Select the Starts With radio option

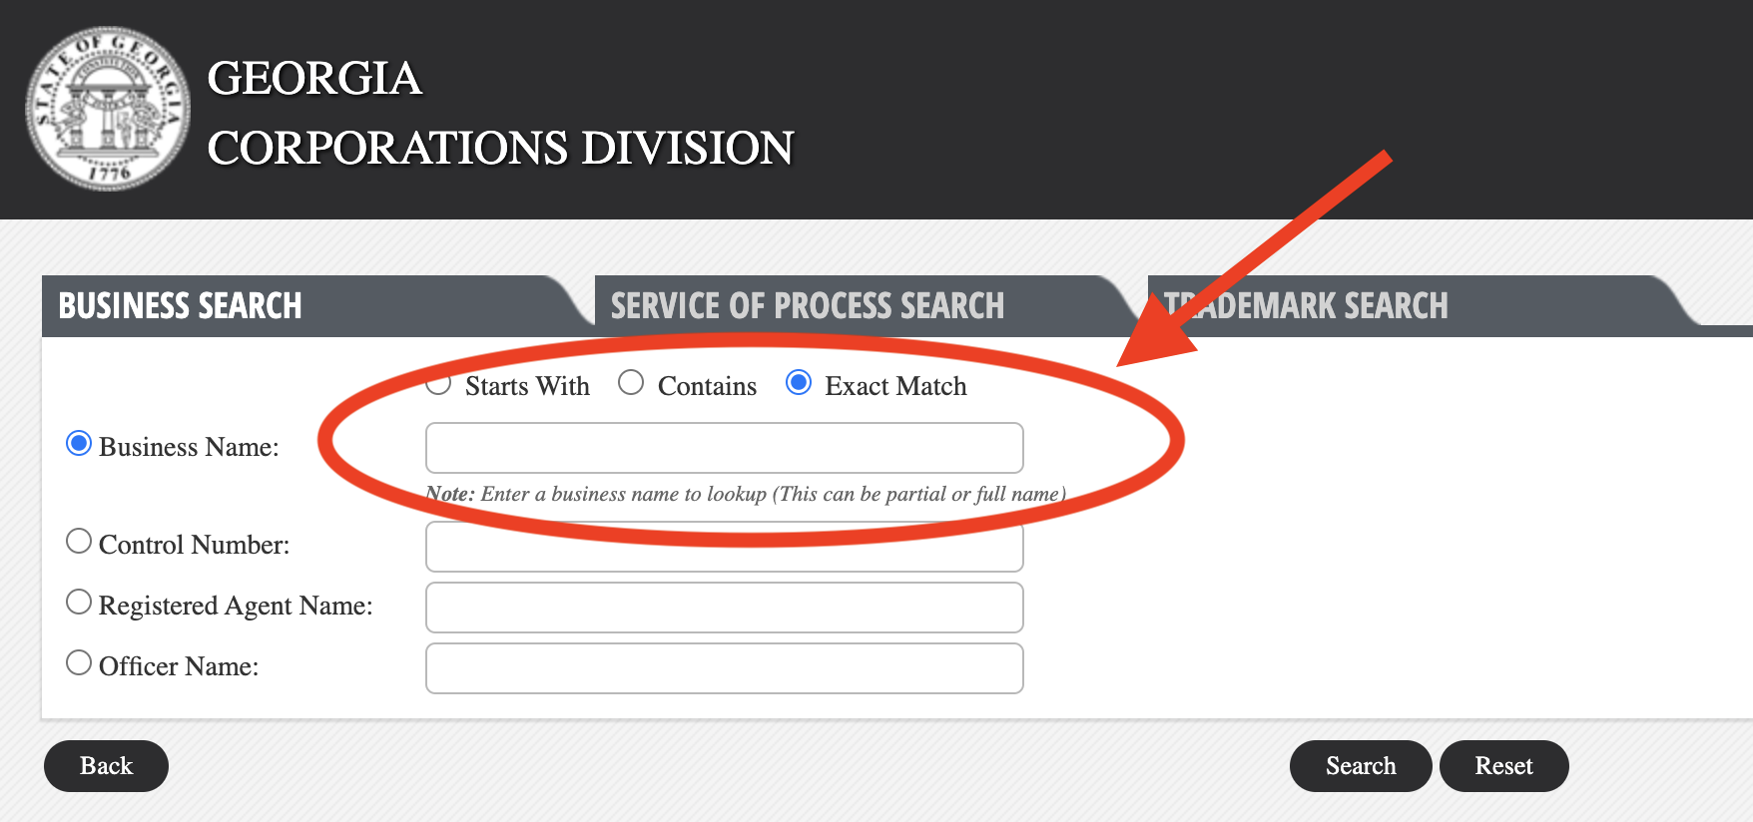(x=438, y=384)
